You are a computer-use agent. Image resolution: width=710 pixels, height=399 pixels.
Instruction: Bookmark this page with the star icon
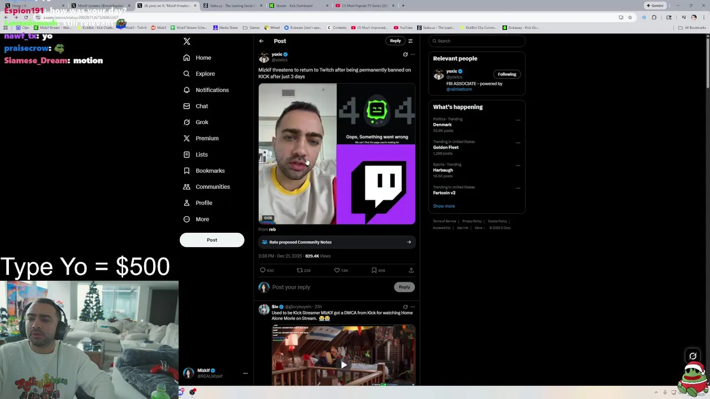point(630,17)
